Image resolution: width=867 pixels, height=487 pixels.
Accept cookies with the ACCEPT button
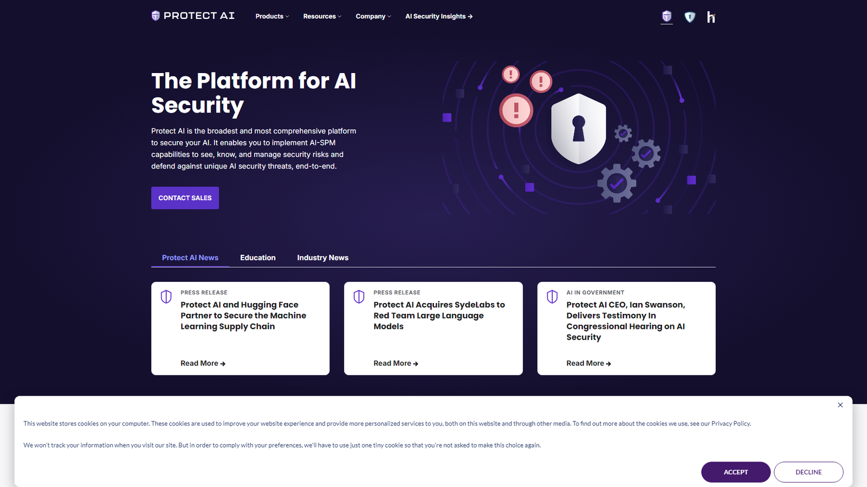(736, 472)
